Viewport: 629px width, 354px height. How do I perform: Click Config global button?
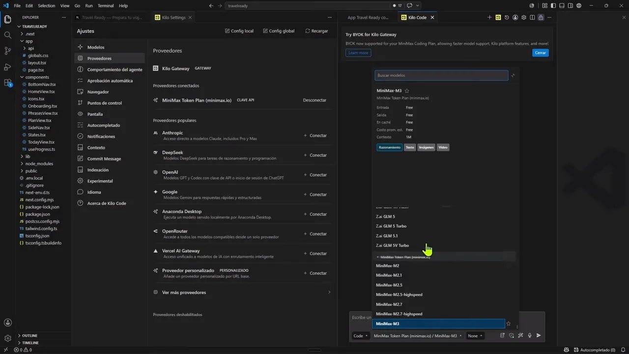[279, 31]
